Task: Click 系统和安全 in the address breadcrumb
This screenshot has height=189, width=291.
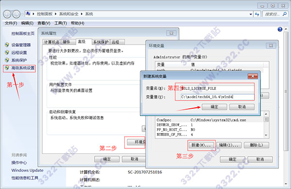Action: click(69, 14)
